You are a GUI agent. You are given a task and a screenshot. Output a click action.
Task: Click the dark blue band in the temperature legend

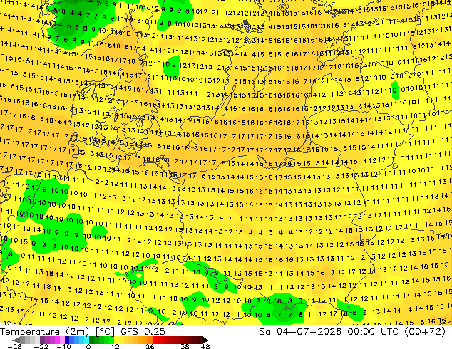(67, 340)
